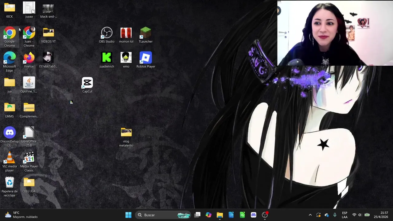393x221 pixels.
Task: Open the vlog metalerito folder
Action: pos(126,137)
